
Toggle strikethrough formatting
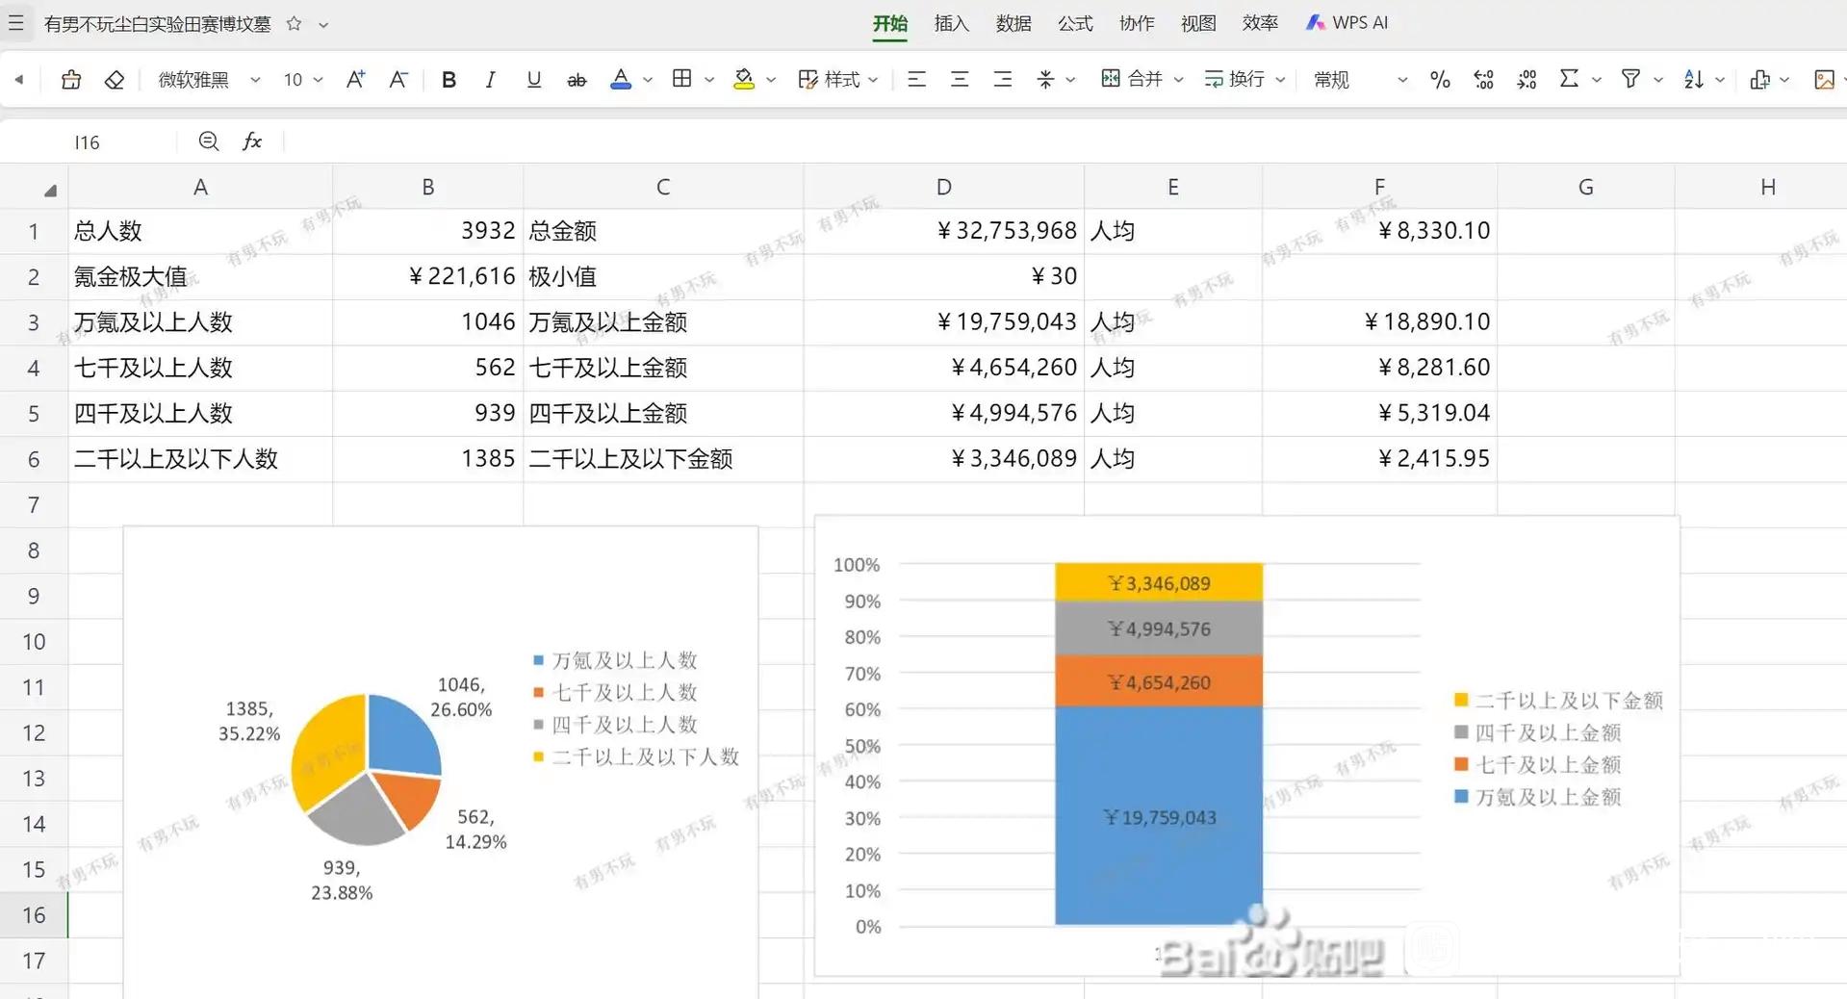pos(577,80)
